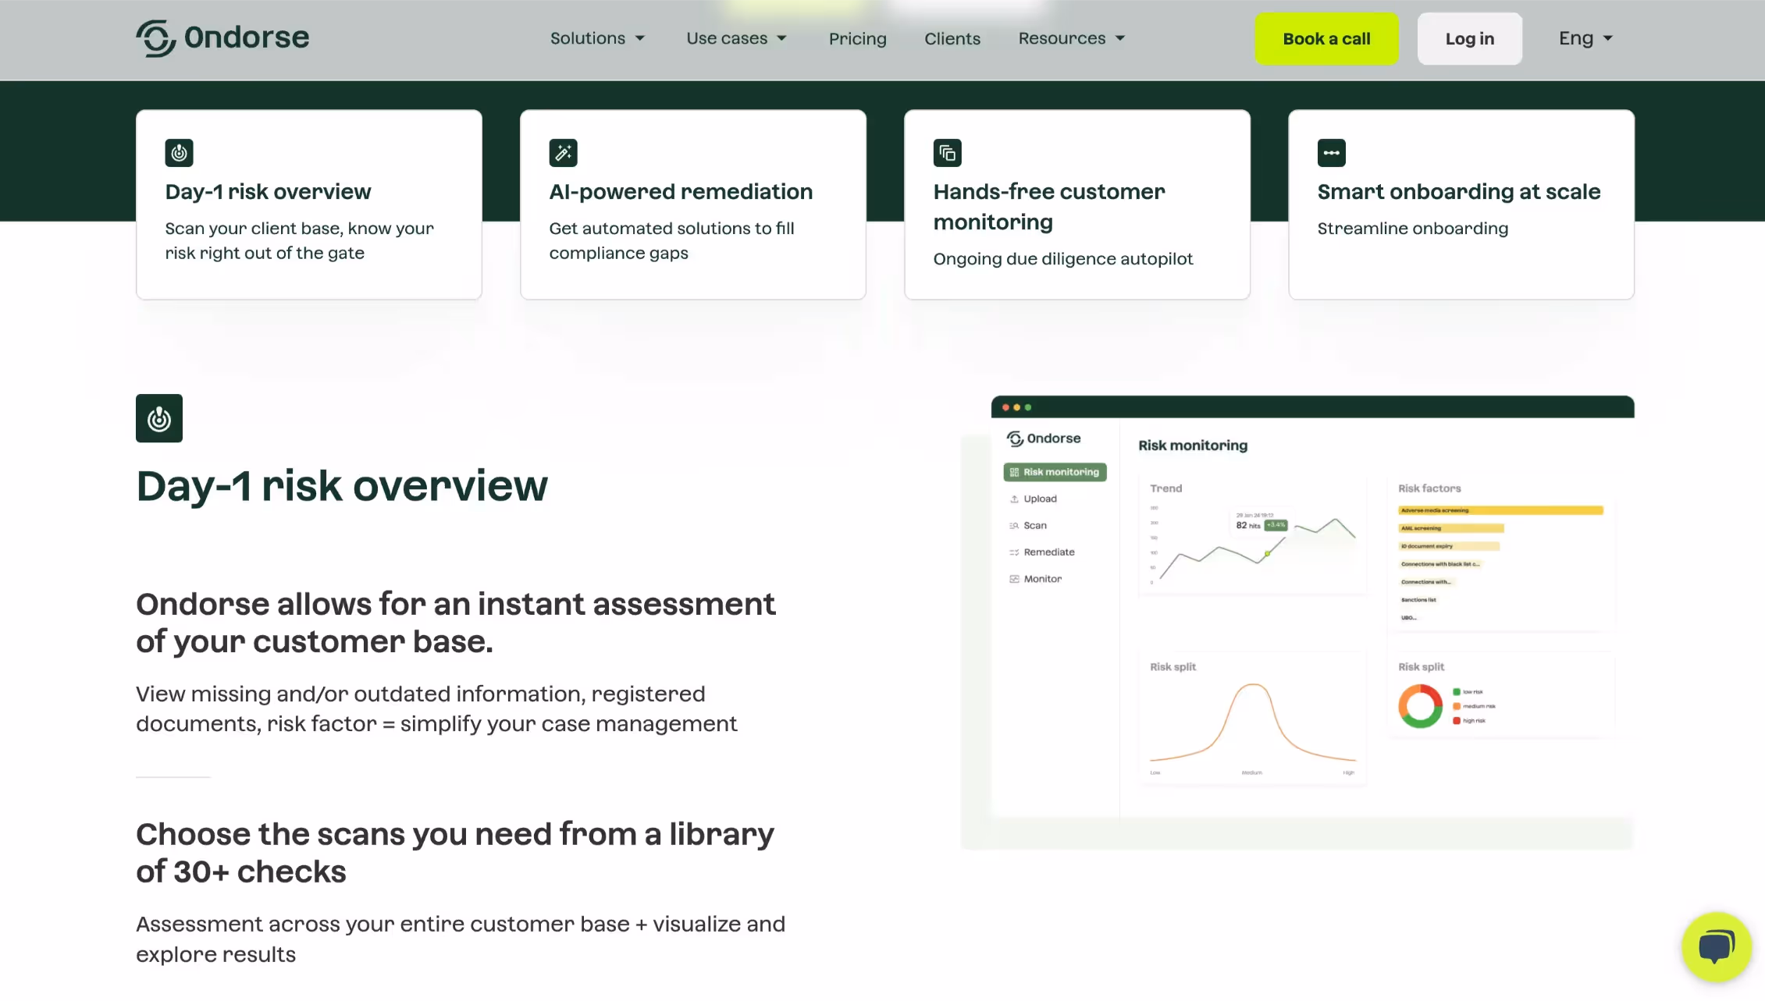Open the Resources dropdown
This screenshot has width=1765, height=1001.
pos(1071,38)
